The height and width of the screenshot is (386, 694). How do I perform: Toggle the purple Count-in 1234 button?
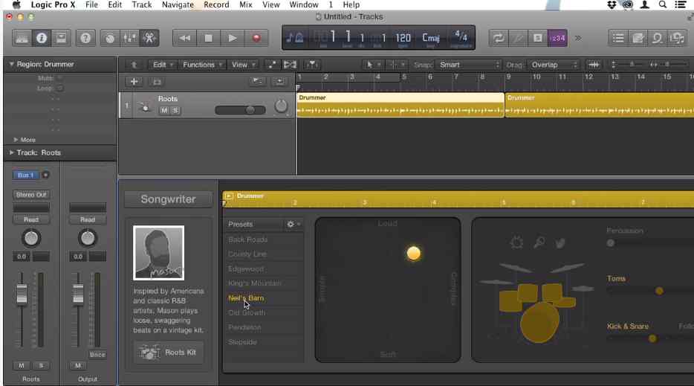tap(557, 38)
